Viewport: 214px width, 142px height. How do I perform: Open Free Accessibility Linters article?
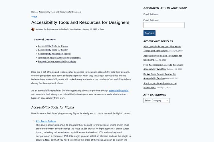(x=163, y=65)
